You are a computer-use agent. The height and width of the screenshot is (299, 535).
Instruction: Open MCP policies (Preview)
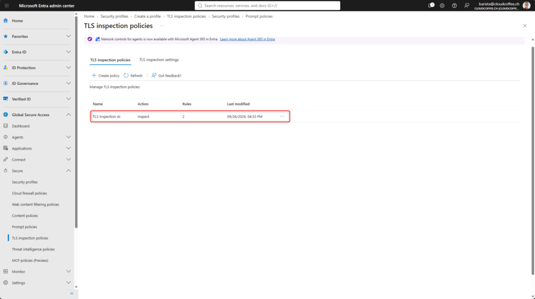30,260
